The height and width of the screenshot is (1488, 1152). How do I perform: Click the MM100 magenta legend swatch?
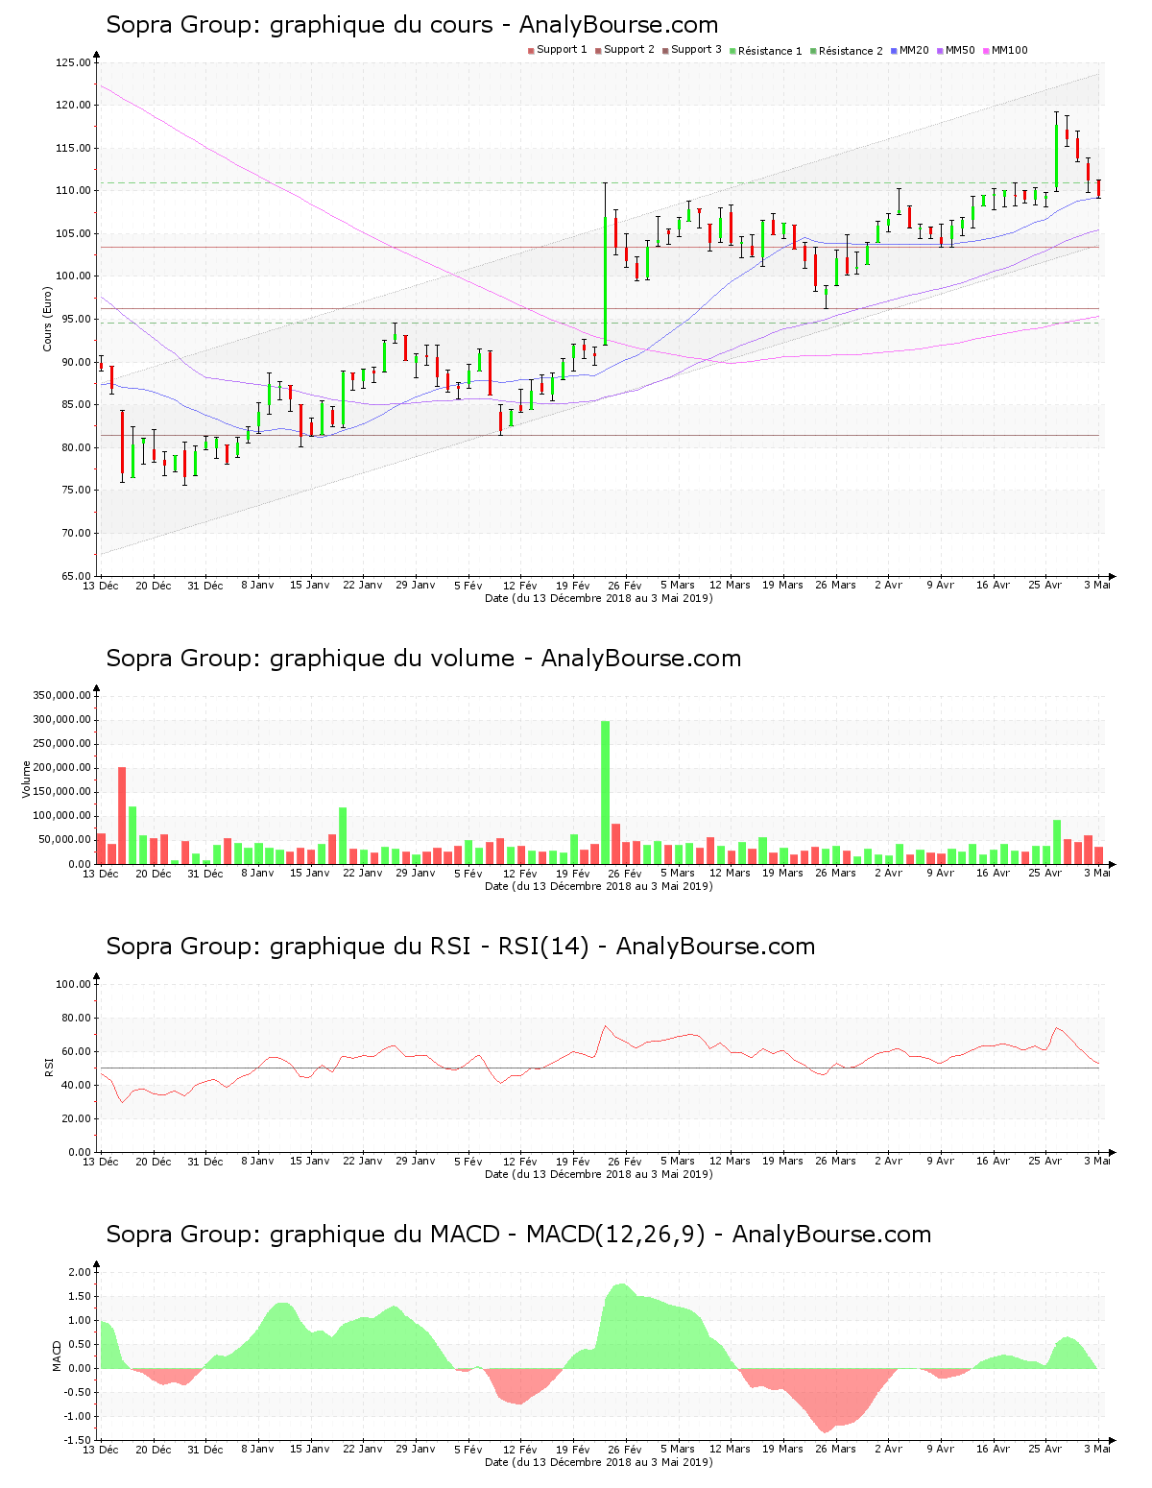986,51
